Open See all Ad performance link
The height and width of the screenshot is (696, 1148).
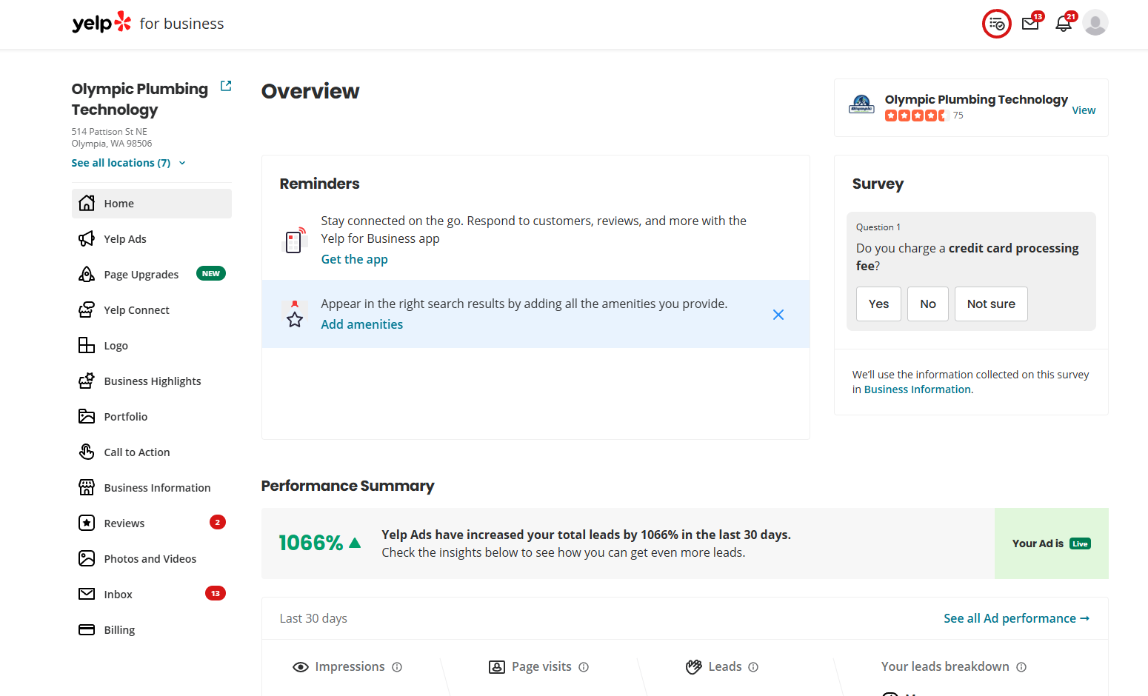click(1016, 618)
